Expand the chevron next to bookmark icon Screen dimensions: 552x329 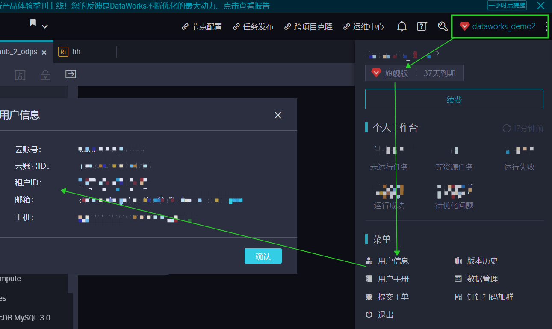click(x=44, y=27)
